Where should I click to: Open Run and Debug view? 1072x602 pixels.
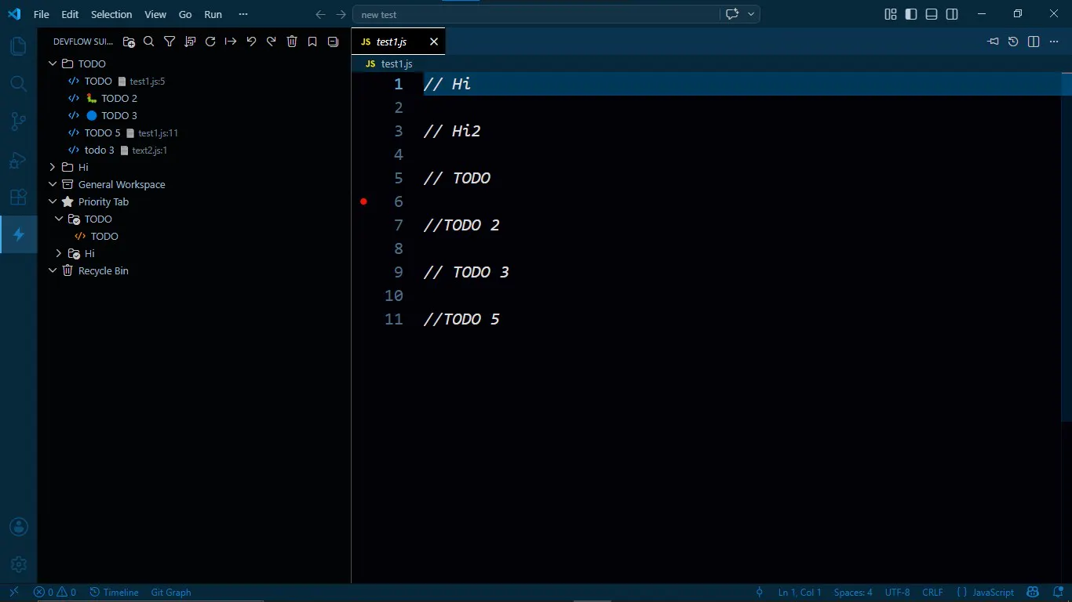(18, 160)
